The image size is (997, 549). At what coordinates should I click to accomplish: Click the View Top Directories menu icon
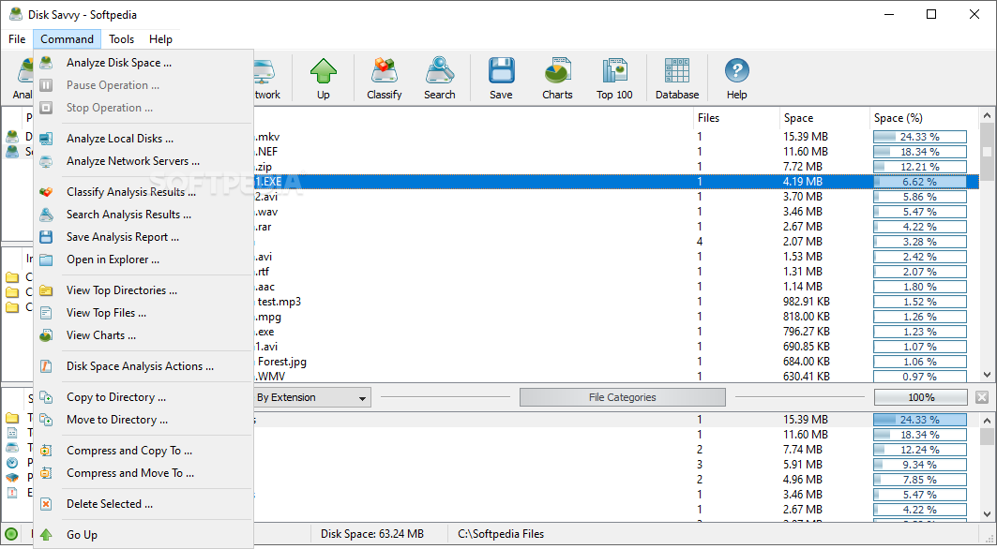coord(46,290)
